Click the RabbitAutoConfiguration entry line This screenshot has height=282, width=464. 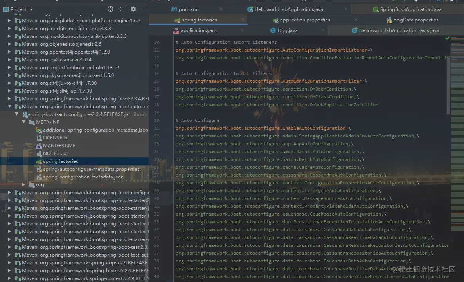(x=270, y=152)
